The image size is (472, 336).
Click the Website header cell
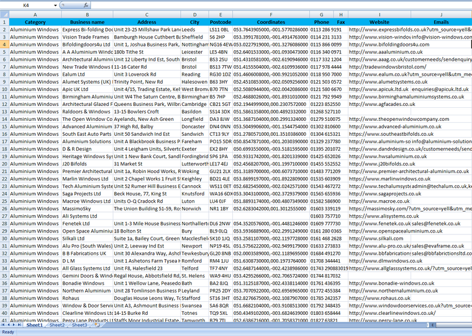[x=379, y=22]
